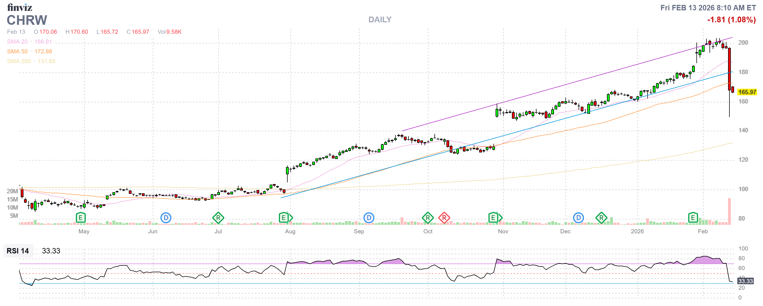The image size is (763, 306).
Task: Click the earnings marker before November
Action: pyautogui.click(x=493, y=218)
